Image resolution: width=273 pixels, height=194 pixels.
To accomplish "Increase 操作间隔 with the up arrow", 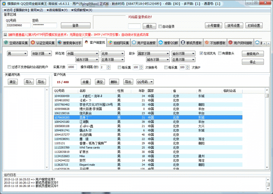I will (109, 66).
